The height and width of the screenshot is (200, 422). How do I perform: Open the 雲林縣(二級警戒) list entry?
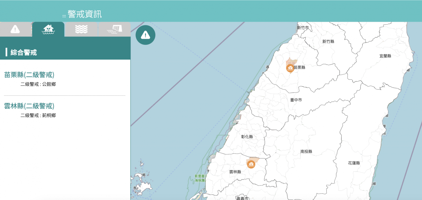(29, 106)
